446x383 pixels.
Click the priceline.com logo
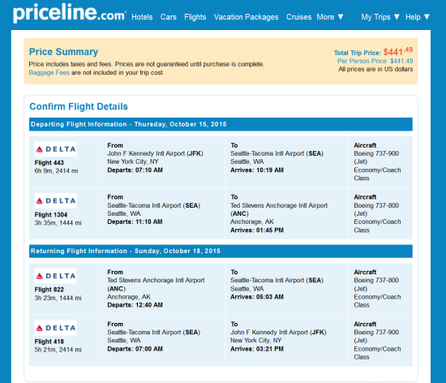(x=70, y=13)
